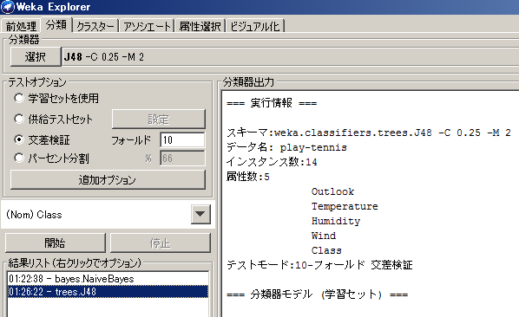Click the disabled 設定 button

(159, 119)
